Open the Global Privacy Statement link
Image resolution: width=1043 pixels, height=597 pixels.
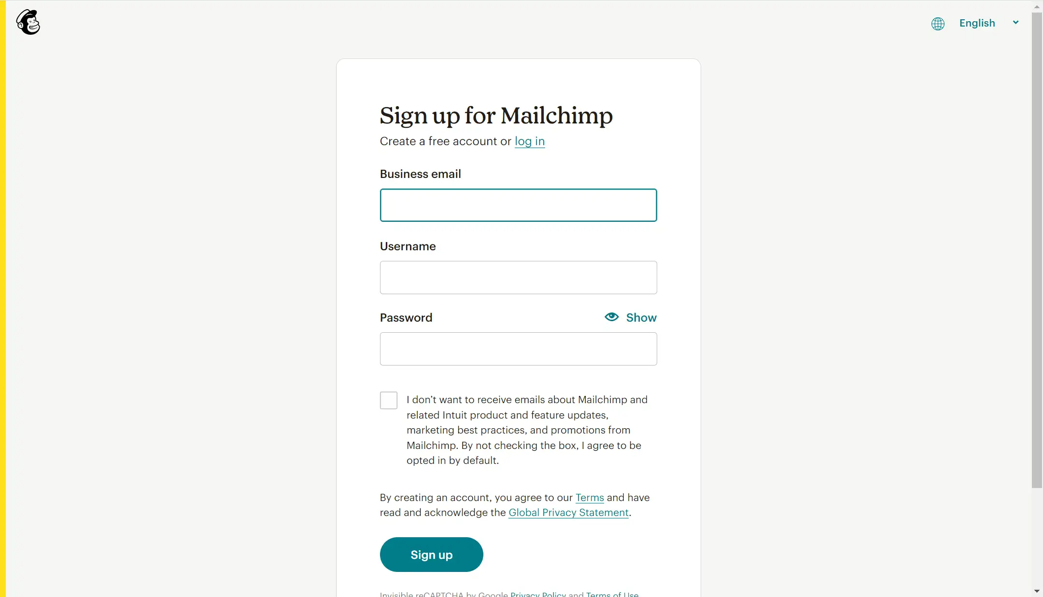[568, 513]
